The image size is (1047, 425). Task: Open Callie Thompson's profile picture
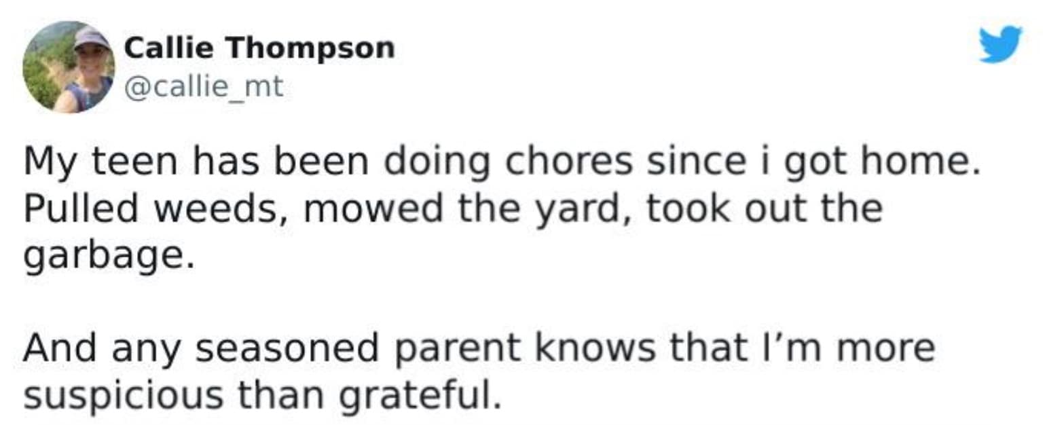coord(68,67)
